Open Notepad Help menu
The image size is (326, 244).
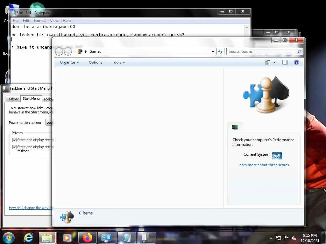tap(67, 21)
